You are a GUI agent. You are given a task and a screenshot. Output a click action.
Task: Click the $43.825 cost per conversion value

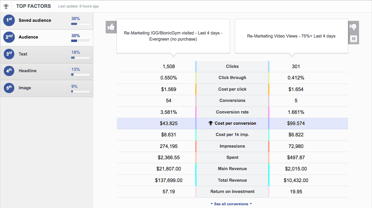(169, 123)
